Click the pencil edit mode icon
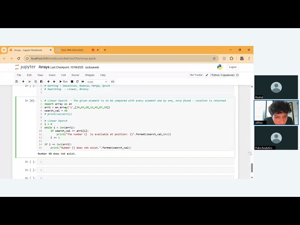300x225 pixels. click(x=207, y=75)
